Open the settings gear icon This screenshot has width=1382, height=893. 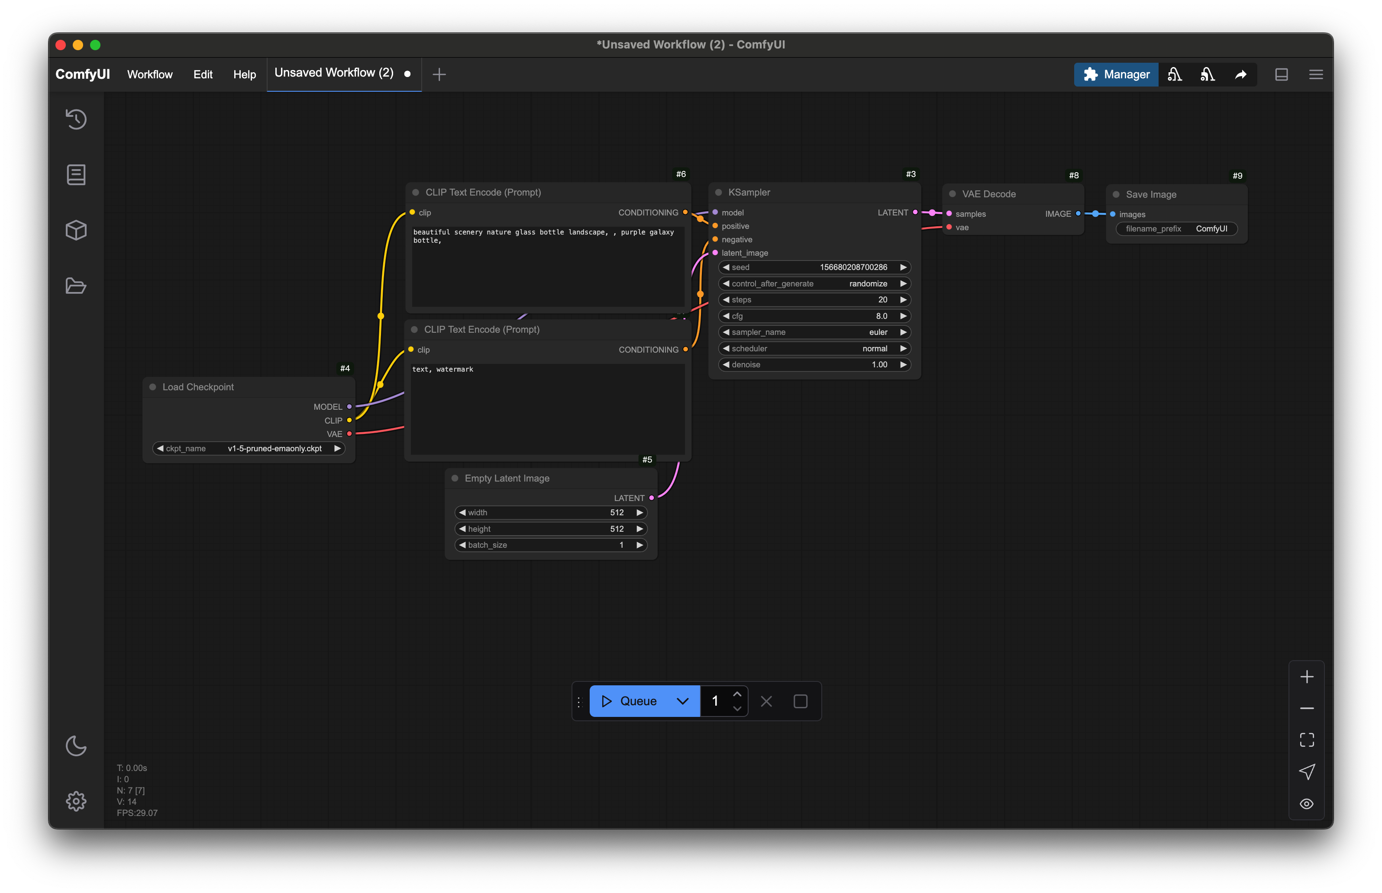[x=76, y=801]
